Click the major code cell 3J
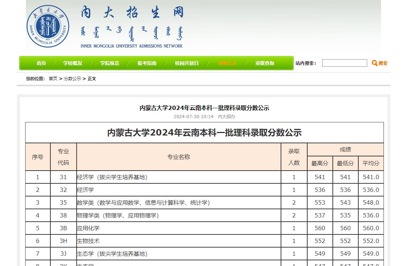 coord(64,254)
